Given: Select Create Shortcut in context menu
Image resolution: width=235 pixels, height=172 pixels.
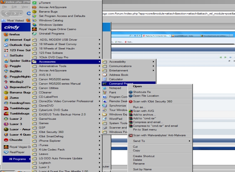Looking at the screenshot, I should [144, 156].
